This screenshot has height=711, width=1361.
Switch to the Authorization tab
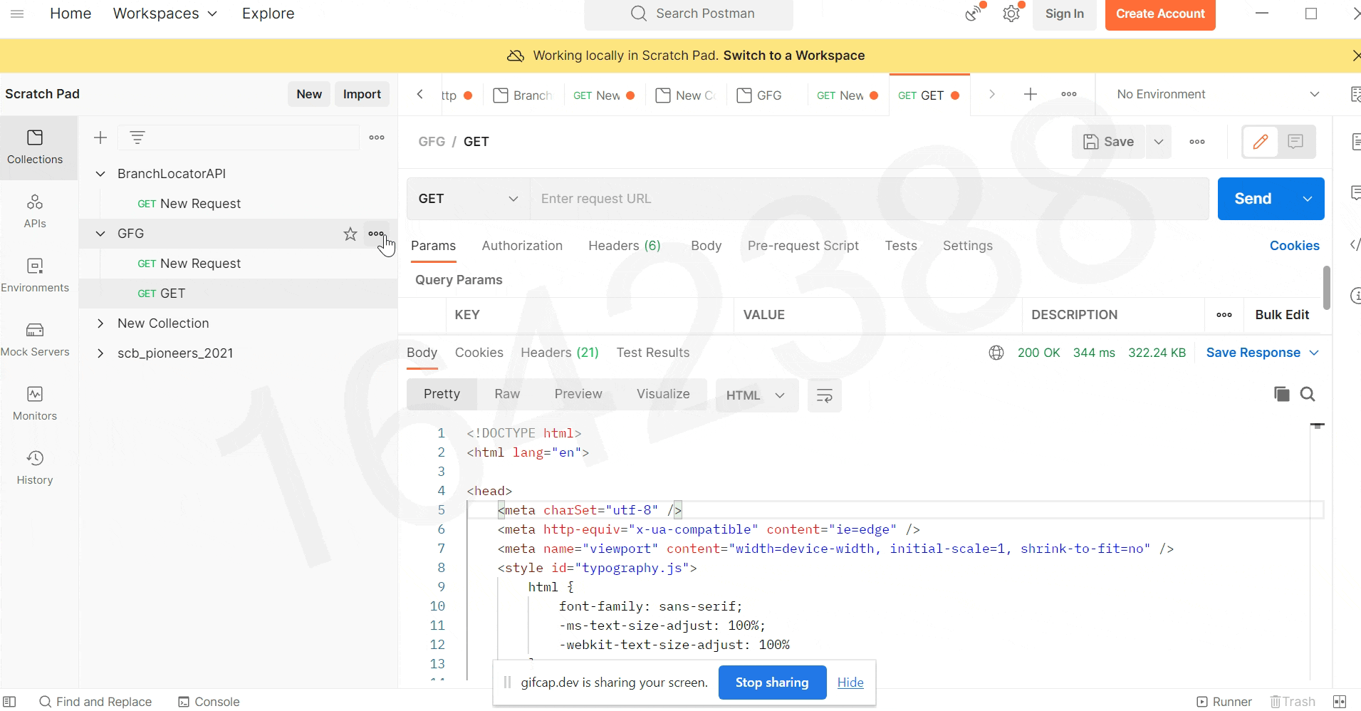tap(522, 246)
